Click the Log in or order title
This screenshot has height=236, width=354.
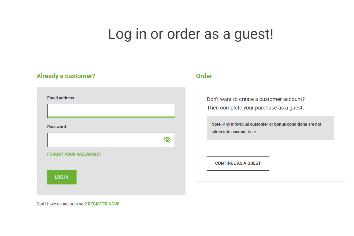coord(191,34)
